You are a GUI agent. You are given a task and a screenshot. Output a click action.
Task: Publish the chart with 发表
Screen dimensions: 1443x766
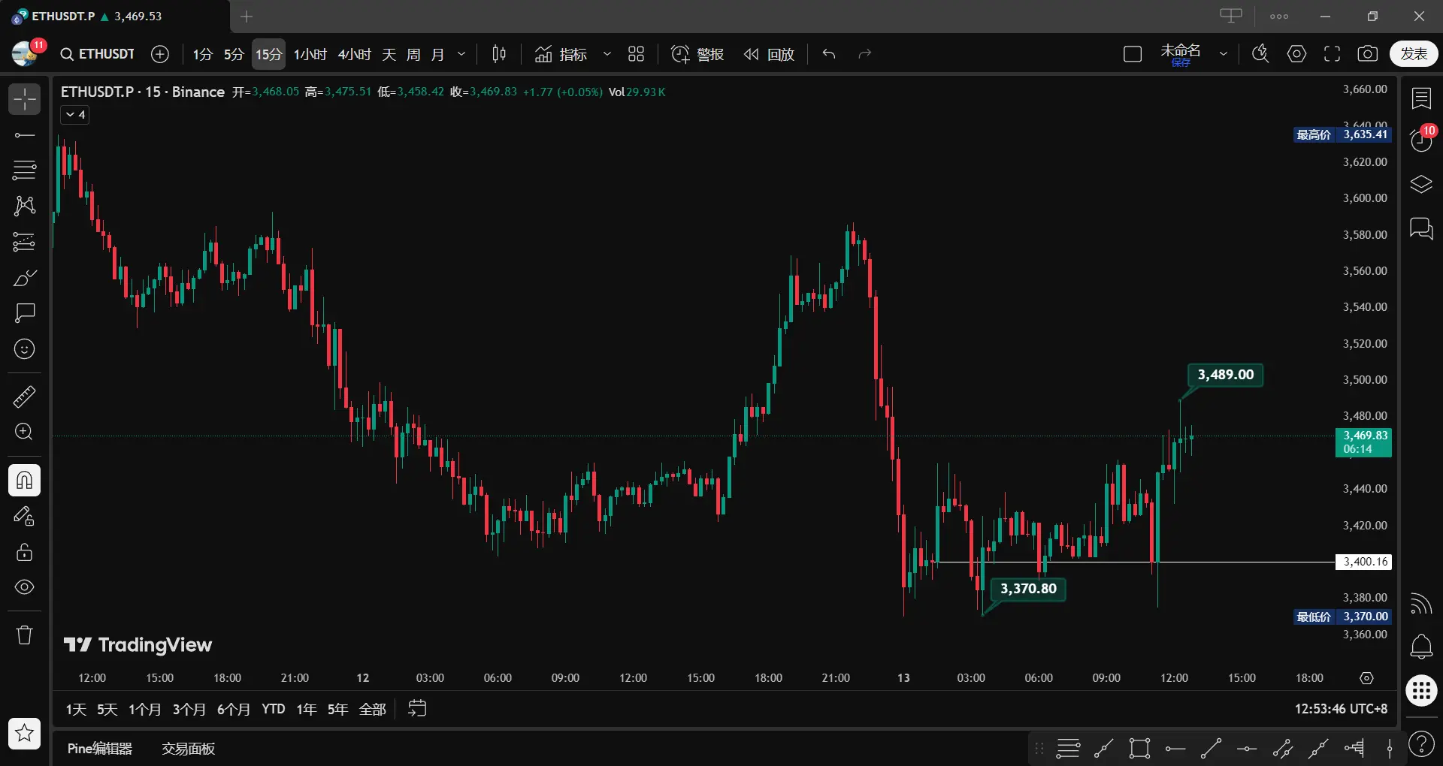click(1414, 54)
